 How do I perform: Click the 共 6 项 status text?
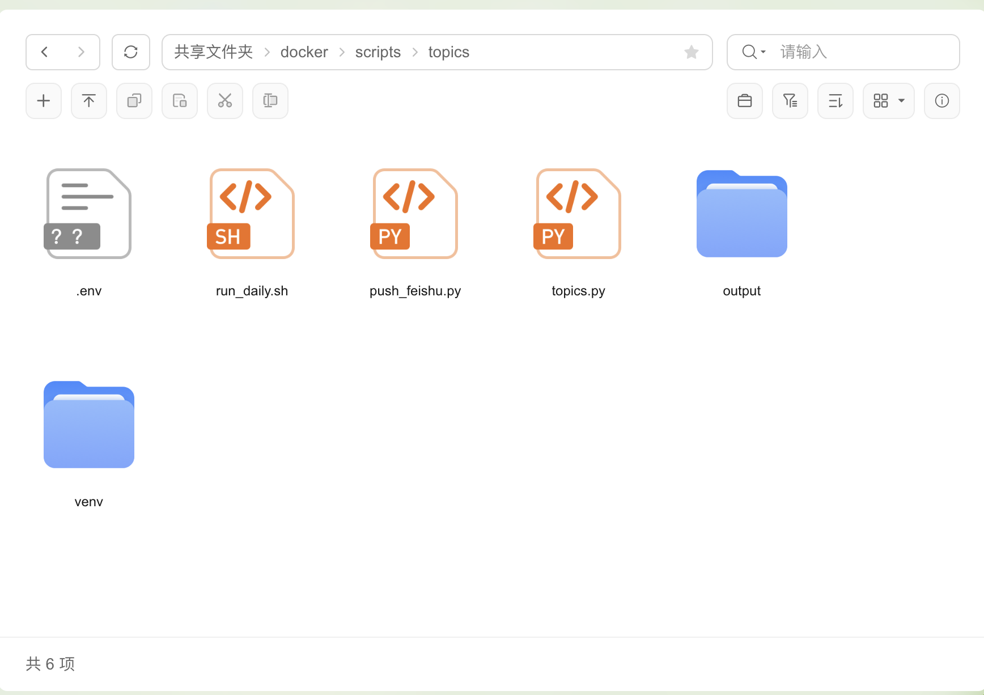50,664
